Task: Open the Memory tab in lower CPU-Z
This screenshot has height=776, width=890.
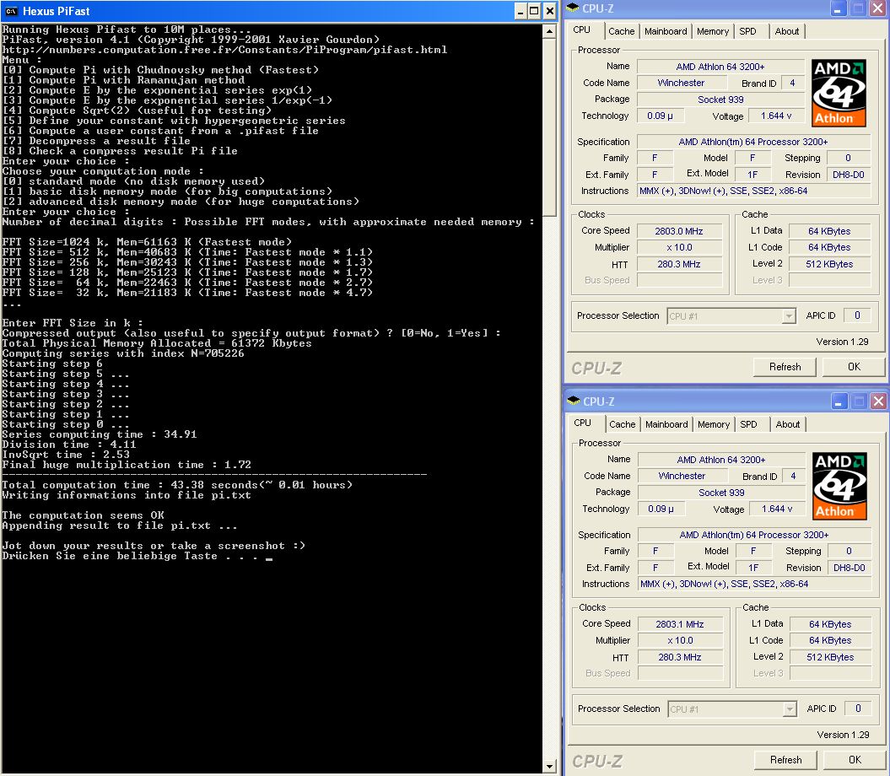Action: coord(713,424)
